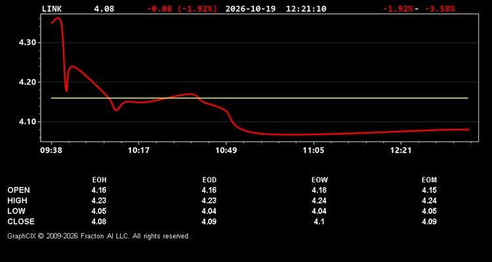Click the 12:21:10 timestamp
The width and height of the screenshot is (492, 262).
[306, 9]
